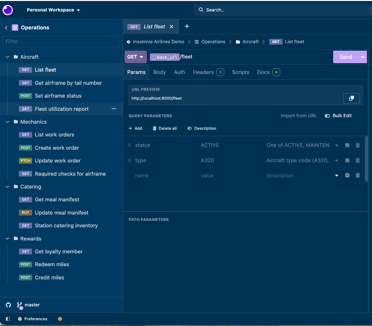Switch to the Body tab
Screen dimensions: 372x326
[159, 72]
